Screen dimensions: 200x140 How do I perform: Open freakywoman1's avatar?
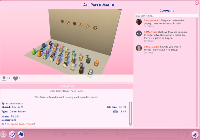point(139,22)
